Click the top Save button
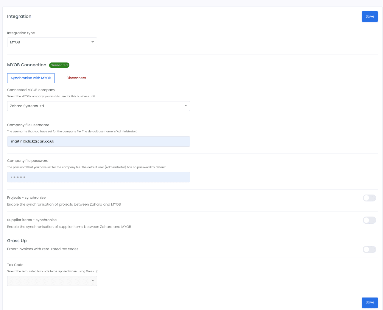 pos(370,16)
